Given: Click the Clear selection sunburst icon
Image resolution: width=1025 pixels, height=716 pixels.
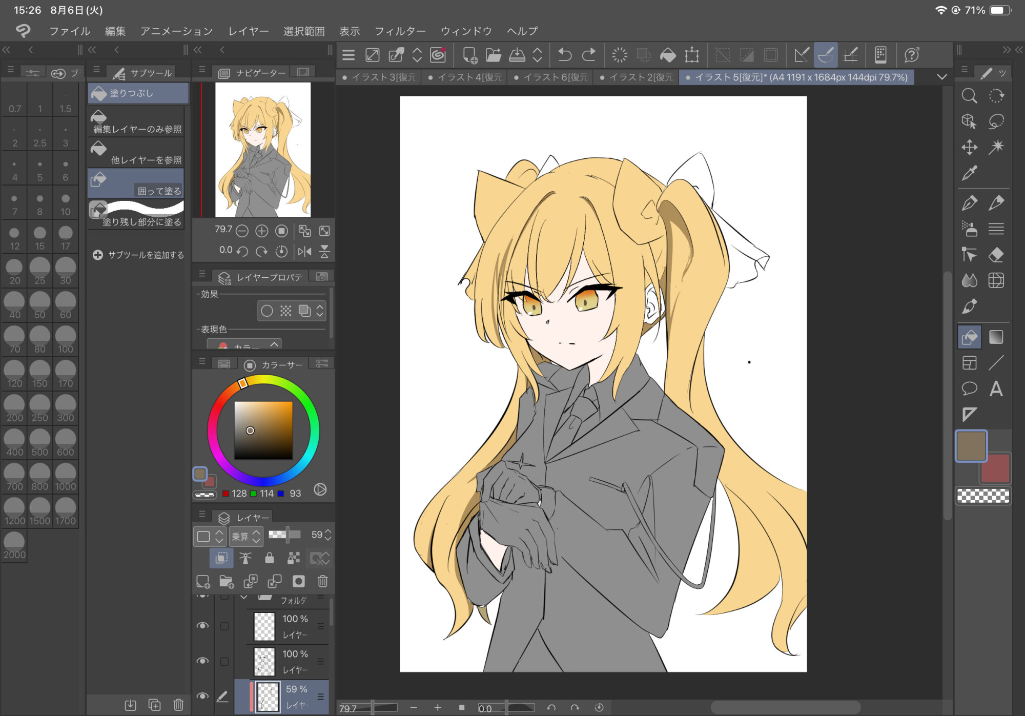Looking at the screenshot, I should tap(619, 55).
